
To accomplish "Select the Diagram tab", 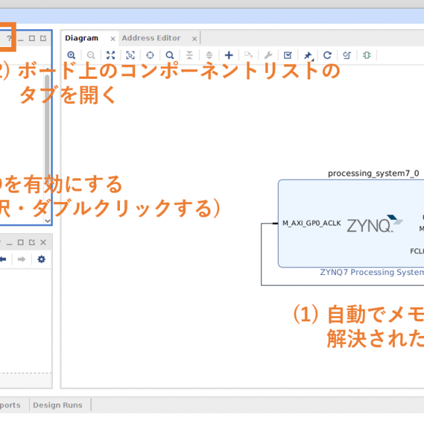I will tap(81, 38).
